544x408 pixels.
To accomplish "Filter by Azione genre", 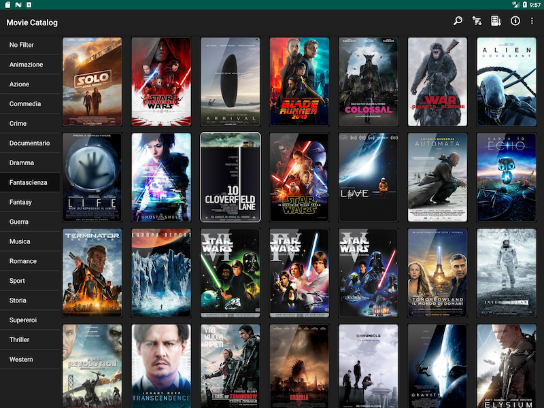I will point(30,84).
